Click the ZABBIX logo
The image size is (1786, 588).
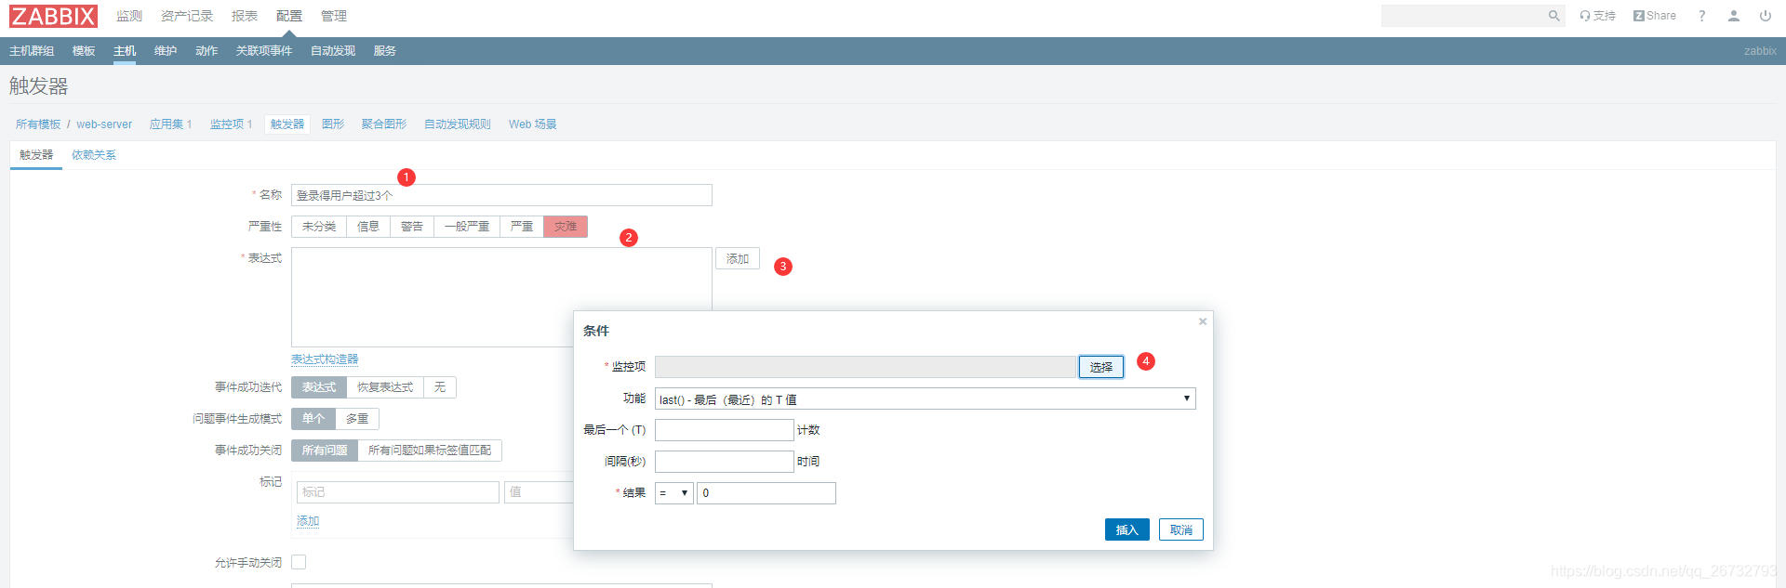tap(54, 16)
